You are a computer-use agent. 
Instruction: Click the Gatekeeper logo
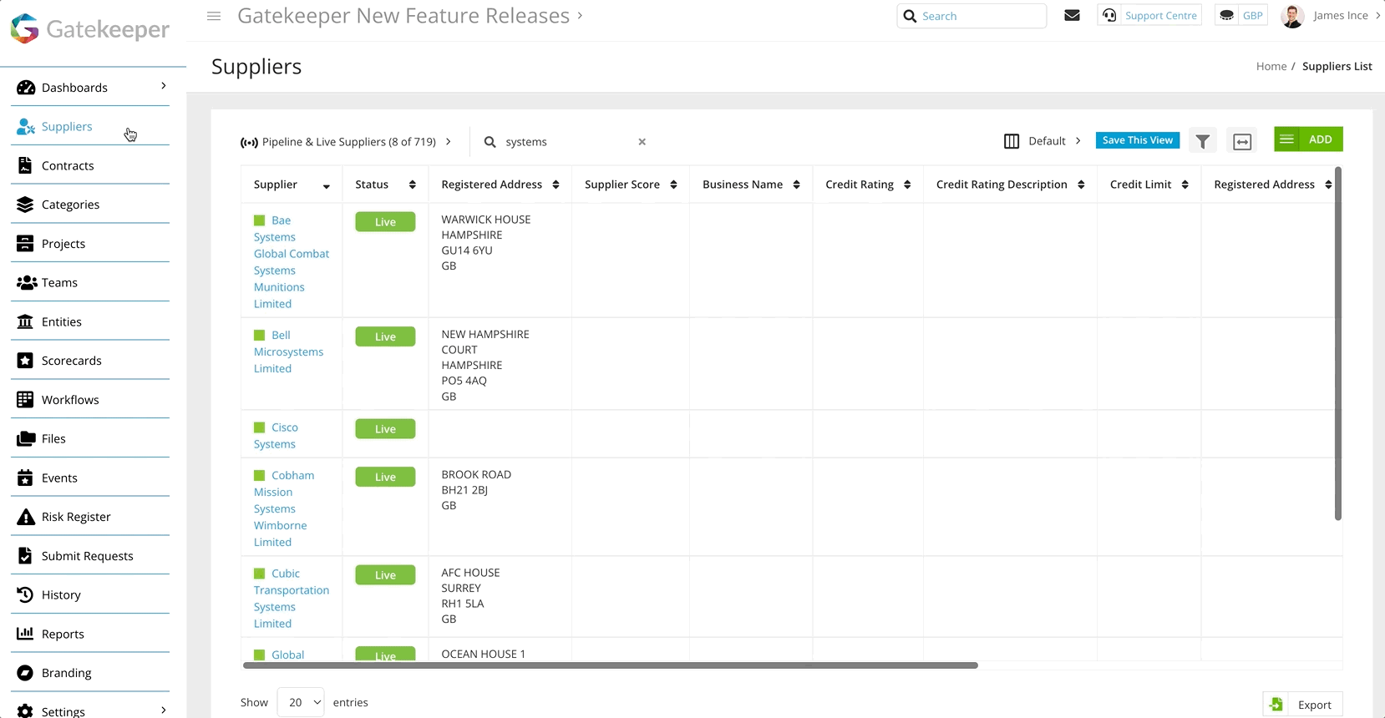tap(90, 28)
